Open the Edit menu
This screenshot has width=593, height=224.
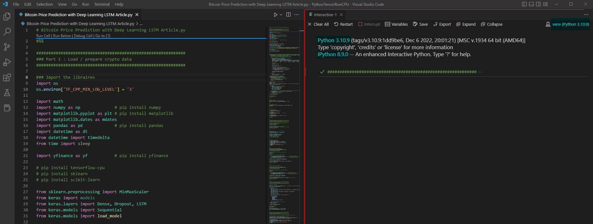tap(28, 4)
